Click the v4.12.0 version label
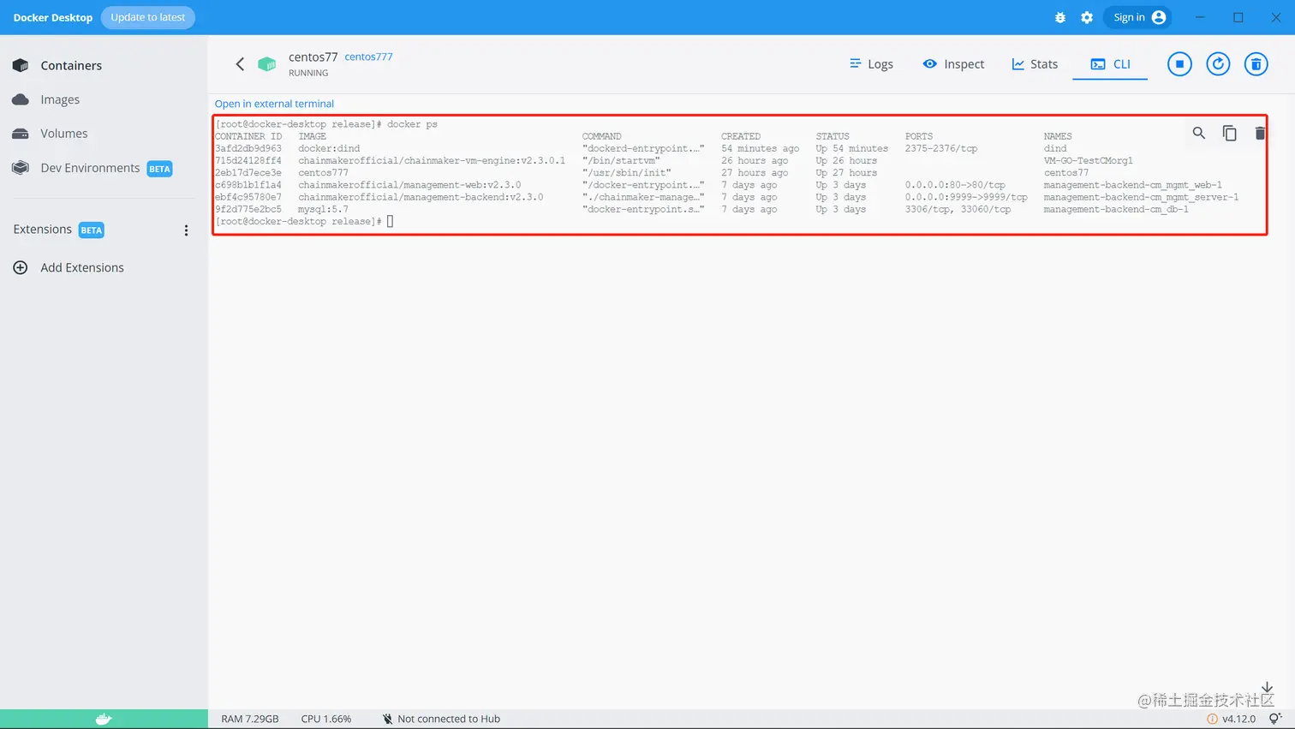 [1238, 719]
